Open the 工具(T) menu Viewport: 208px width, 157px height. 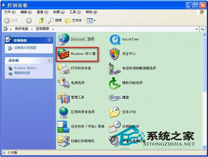[75, 12]
